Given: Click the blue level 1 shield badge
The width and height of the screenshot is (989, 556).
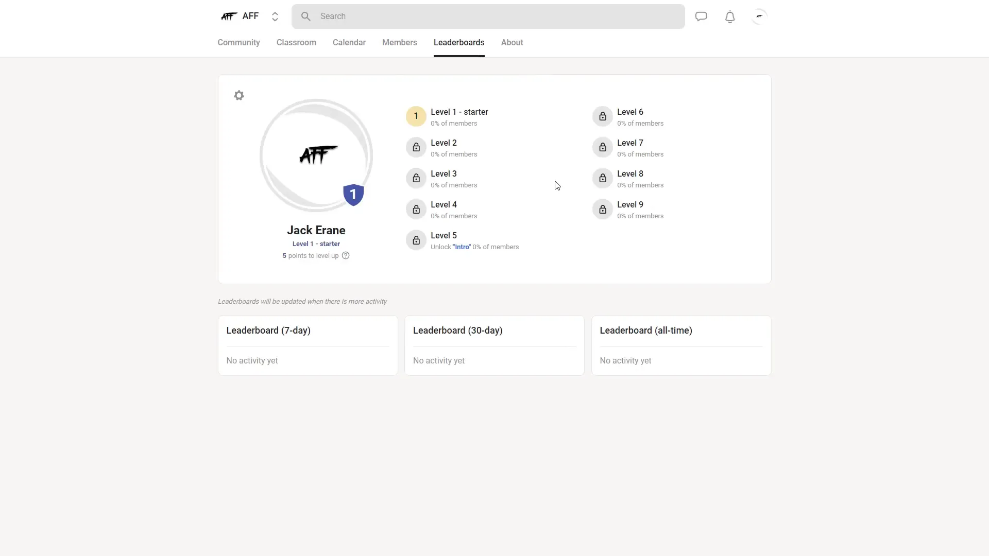Looking at the screenshot, I should point(353,195).
